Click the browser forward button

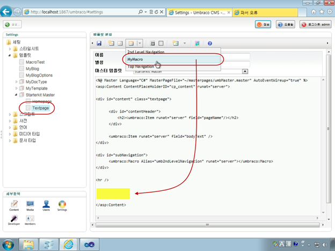tap(17, 12)
